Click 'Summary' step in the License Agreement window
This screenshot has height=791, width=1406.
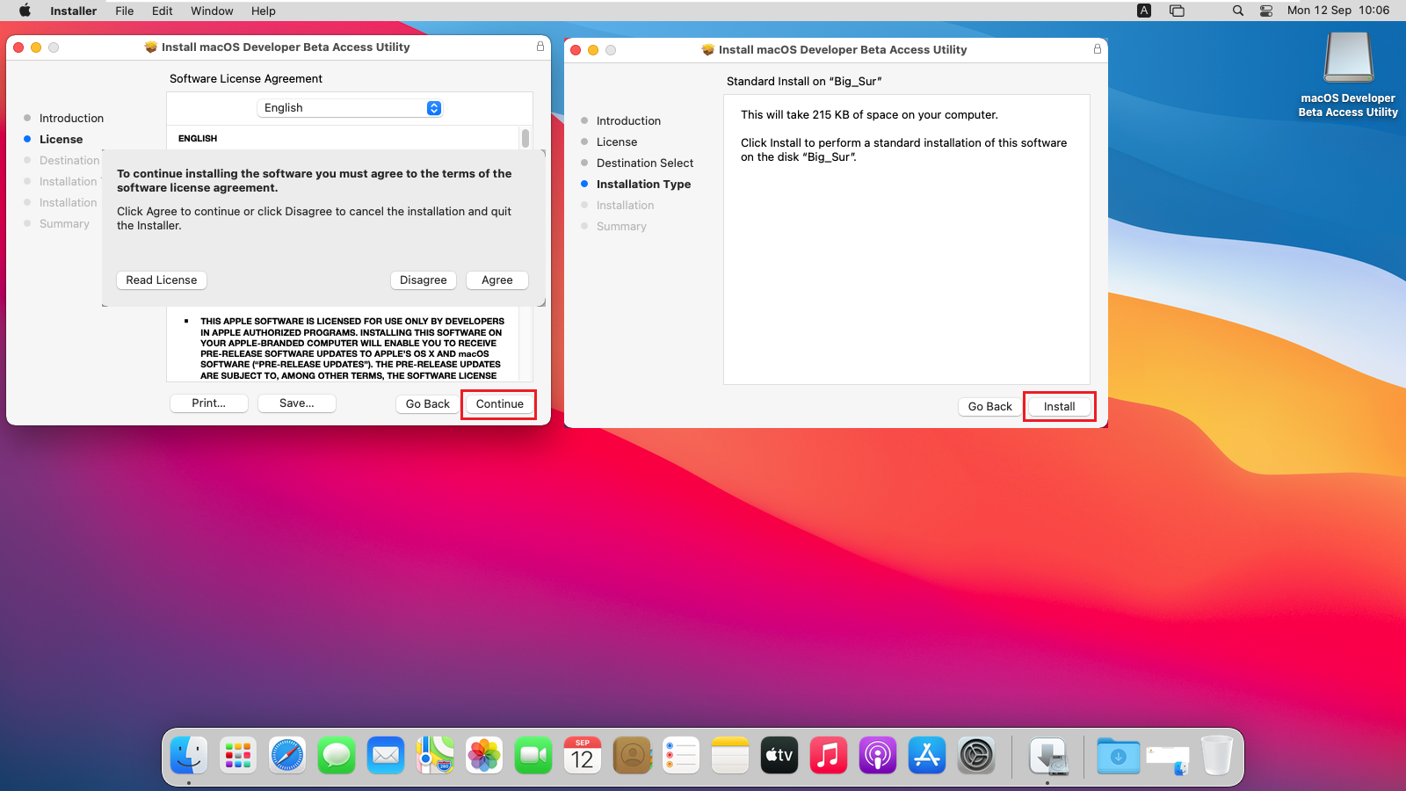tap(64, 223)
